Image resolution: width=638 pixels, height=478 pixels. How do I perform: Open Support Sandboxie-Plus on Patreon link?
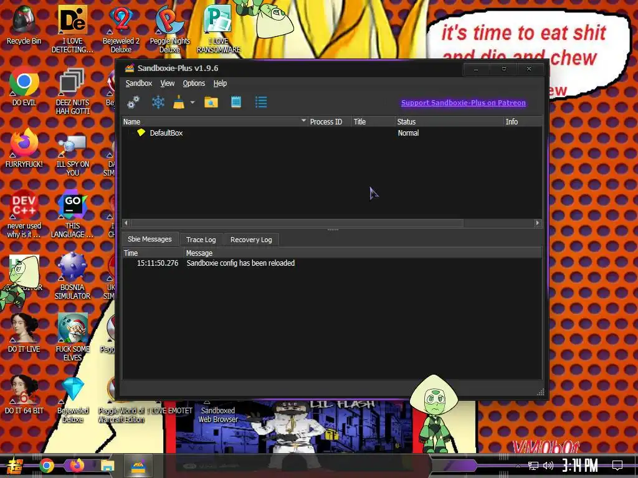(x=463, y=103)
